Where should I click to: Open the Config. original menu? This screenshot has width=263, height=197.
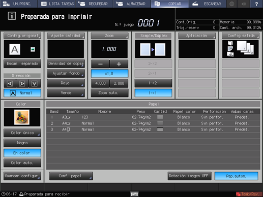[x=22, y=36]
